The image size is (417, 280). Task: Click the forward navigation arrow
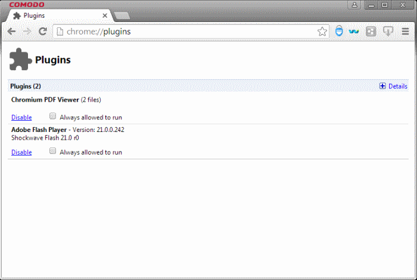(27, 32)
